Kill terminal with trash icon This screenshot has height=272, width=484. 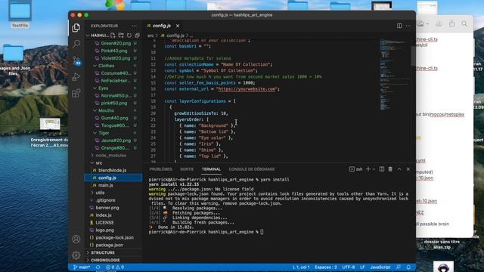coord(390,169)
